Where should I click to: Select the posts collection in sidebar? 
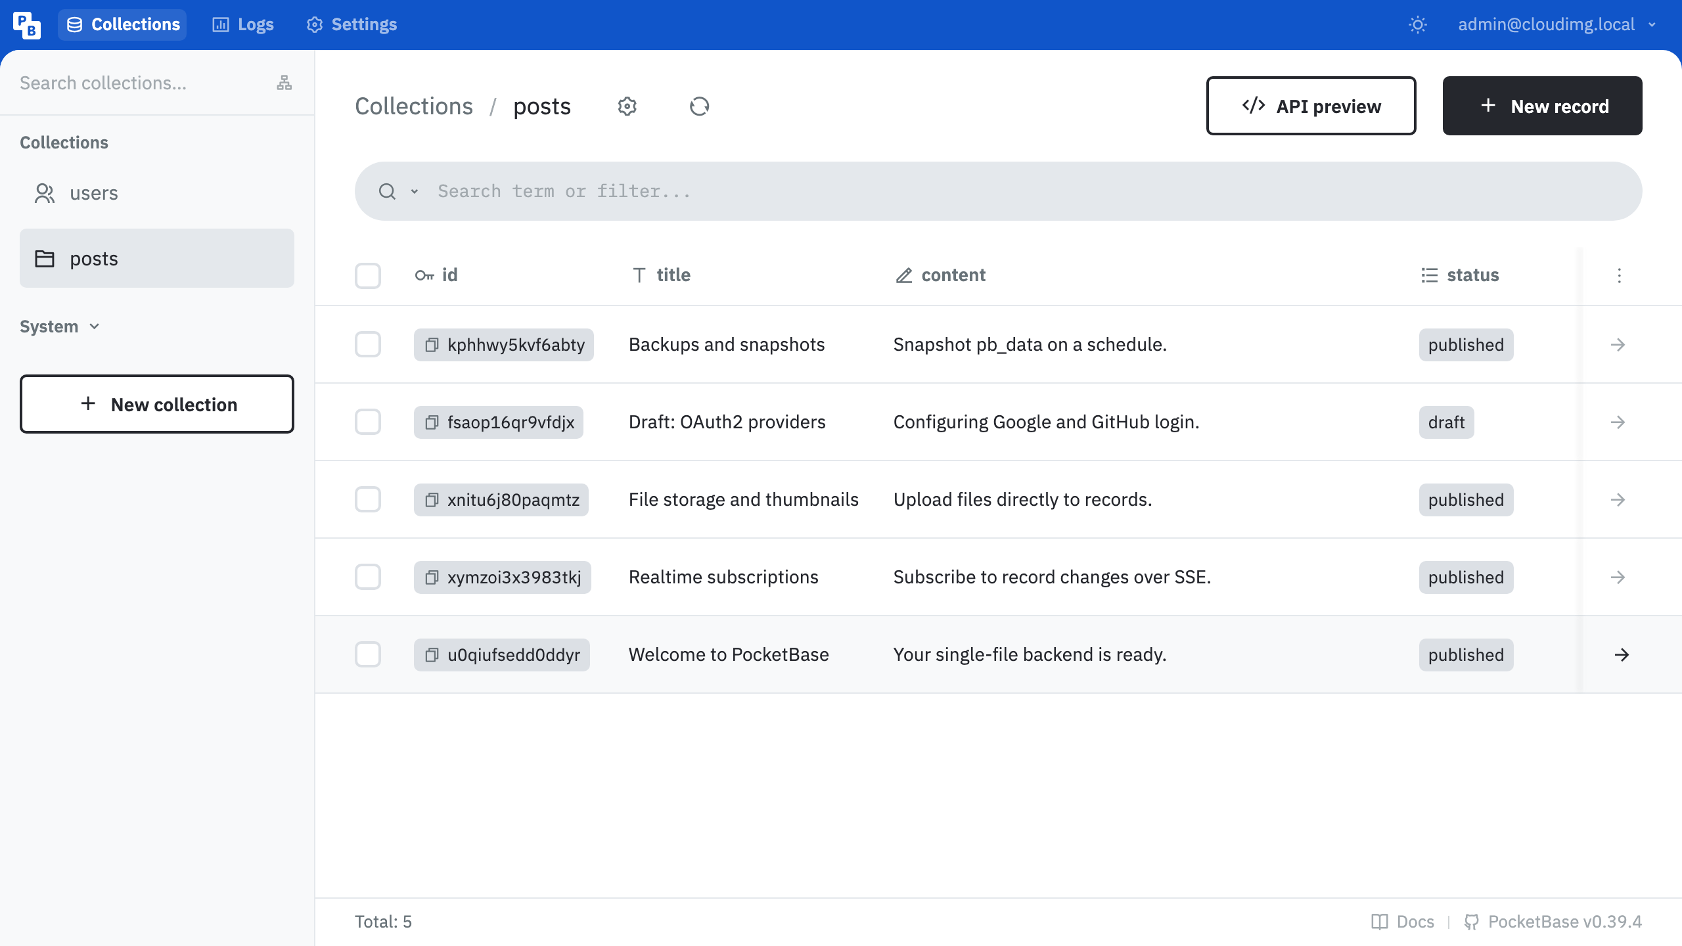[157, 258]
